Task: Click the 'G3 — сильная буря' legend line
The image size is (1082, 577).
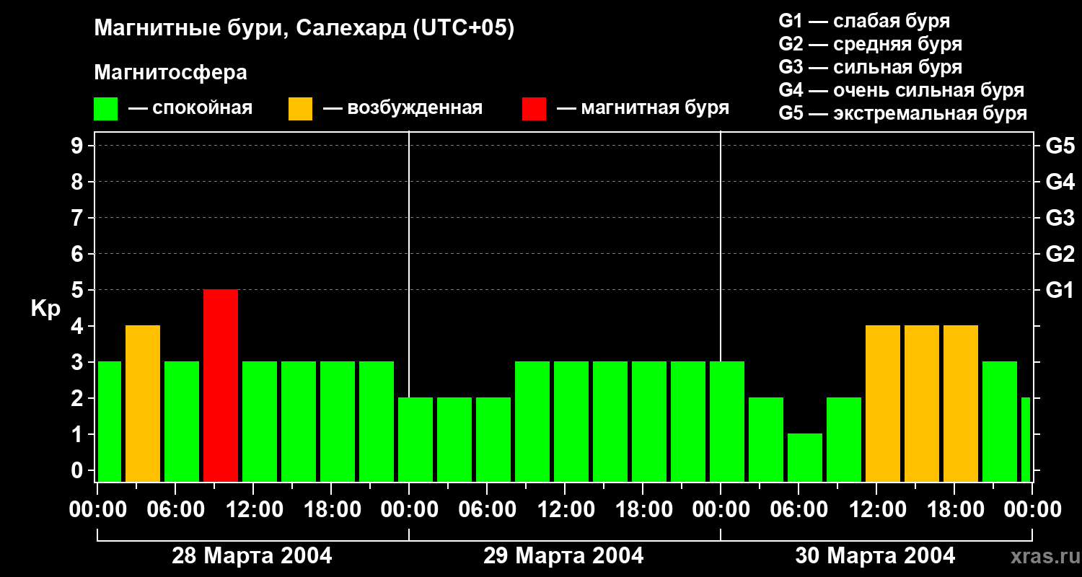Action: [870, 67]
